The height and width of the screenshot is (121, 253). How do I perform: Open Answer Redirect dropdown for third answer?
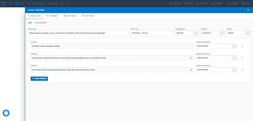pyautogui.click(x=234, y=70)
